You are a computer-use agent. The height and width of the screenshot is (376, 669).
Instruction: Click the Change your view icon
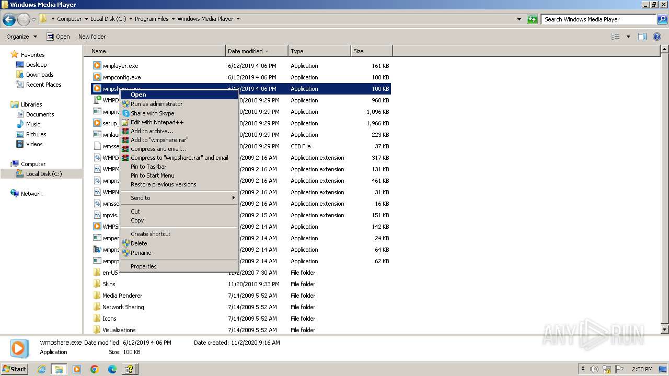coord(616,37)
